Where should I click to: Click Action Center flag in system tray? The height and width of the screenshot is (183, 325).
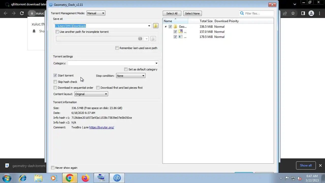point(287,178)
